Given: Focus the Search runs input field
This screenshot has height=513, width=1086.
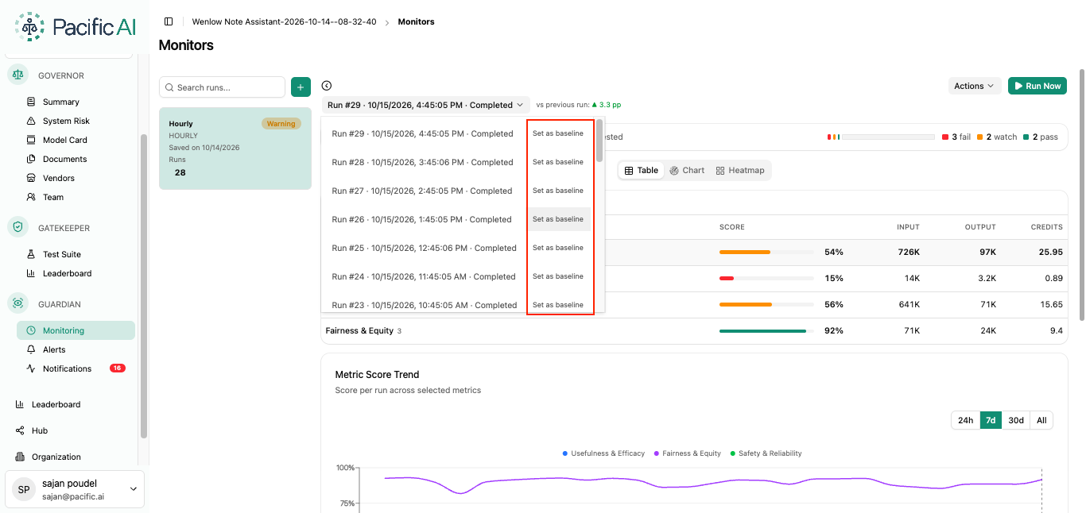Looking at the screenshot, I should coord(222,87).
